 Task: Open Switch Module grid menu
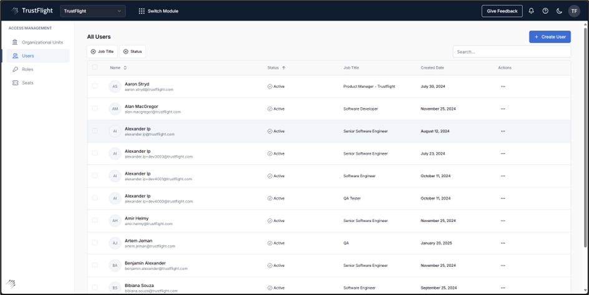(158, 11)
